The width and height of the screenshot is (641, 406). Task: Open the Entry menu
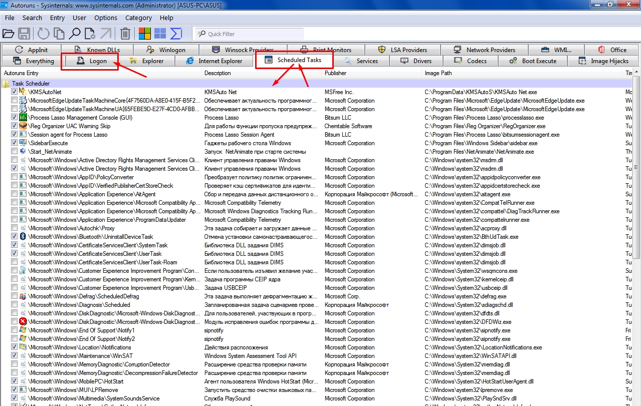(x=57, y=18)
